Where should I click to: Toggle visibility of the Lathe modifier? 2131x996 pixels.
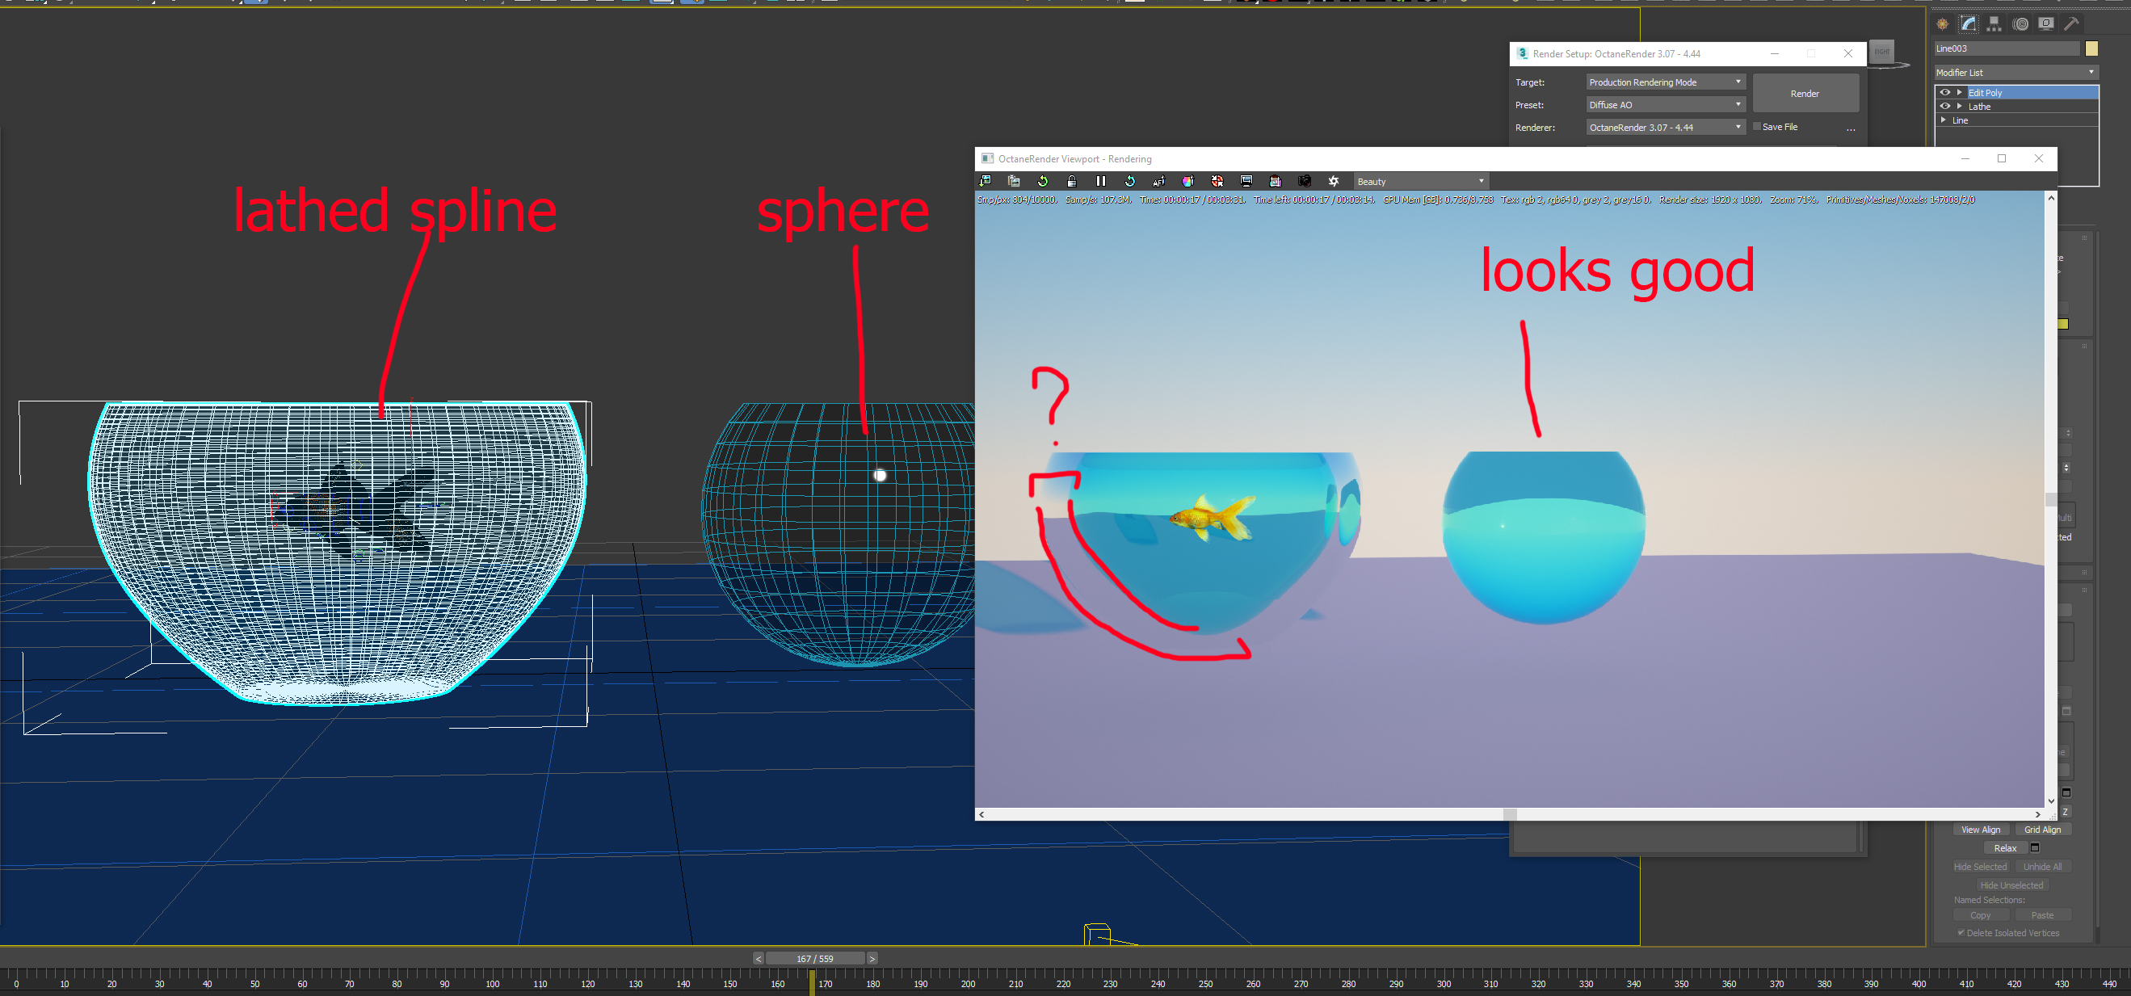1945,106
